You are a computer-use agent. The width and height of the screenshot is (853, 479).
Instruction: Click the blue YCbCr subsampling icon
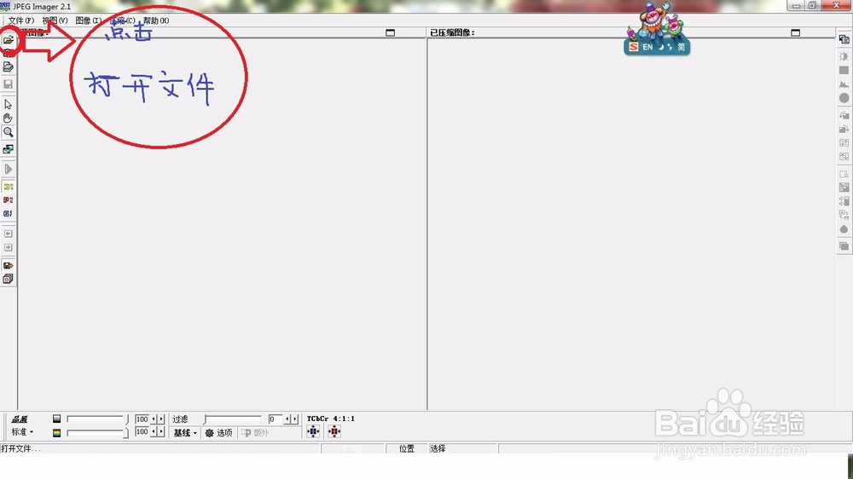[313, 432]
